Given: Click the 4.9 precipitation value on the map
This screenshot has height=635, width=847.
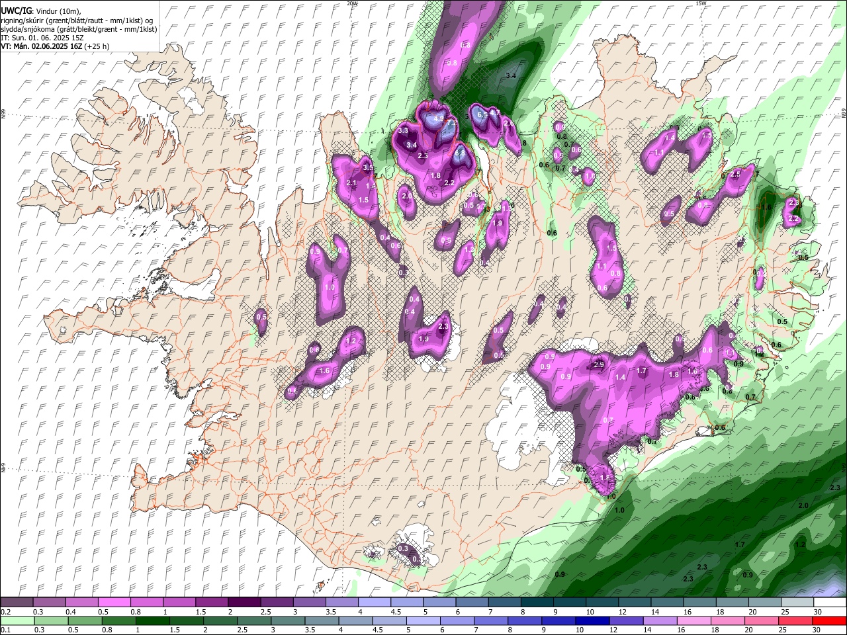Looking at the screenshot, I should point(438,119).
